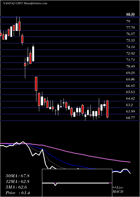Click the tall red gap-down candle below 69.28
Image resolution: width=140 pixels, height=197 pixels.
click(x=36, y=84)
